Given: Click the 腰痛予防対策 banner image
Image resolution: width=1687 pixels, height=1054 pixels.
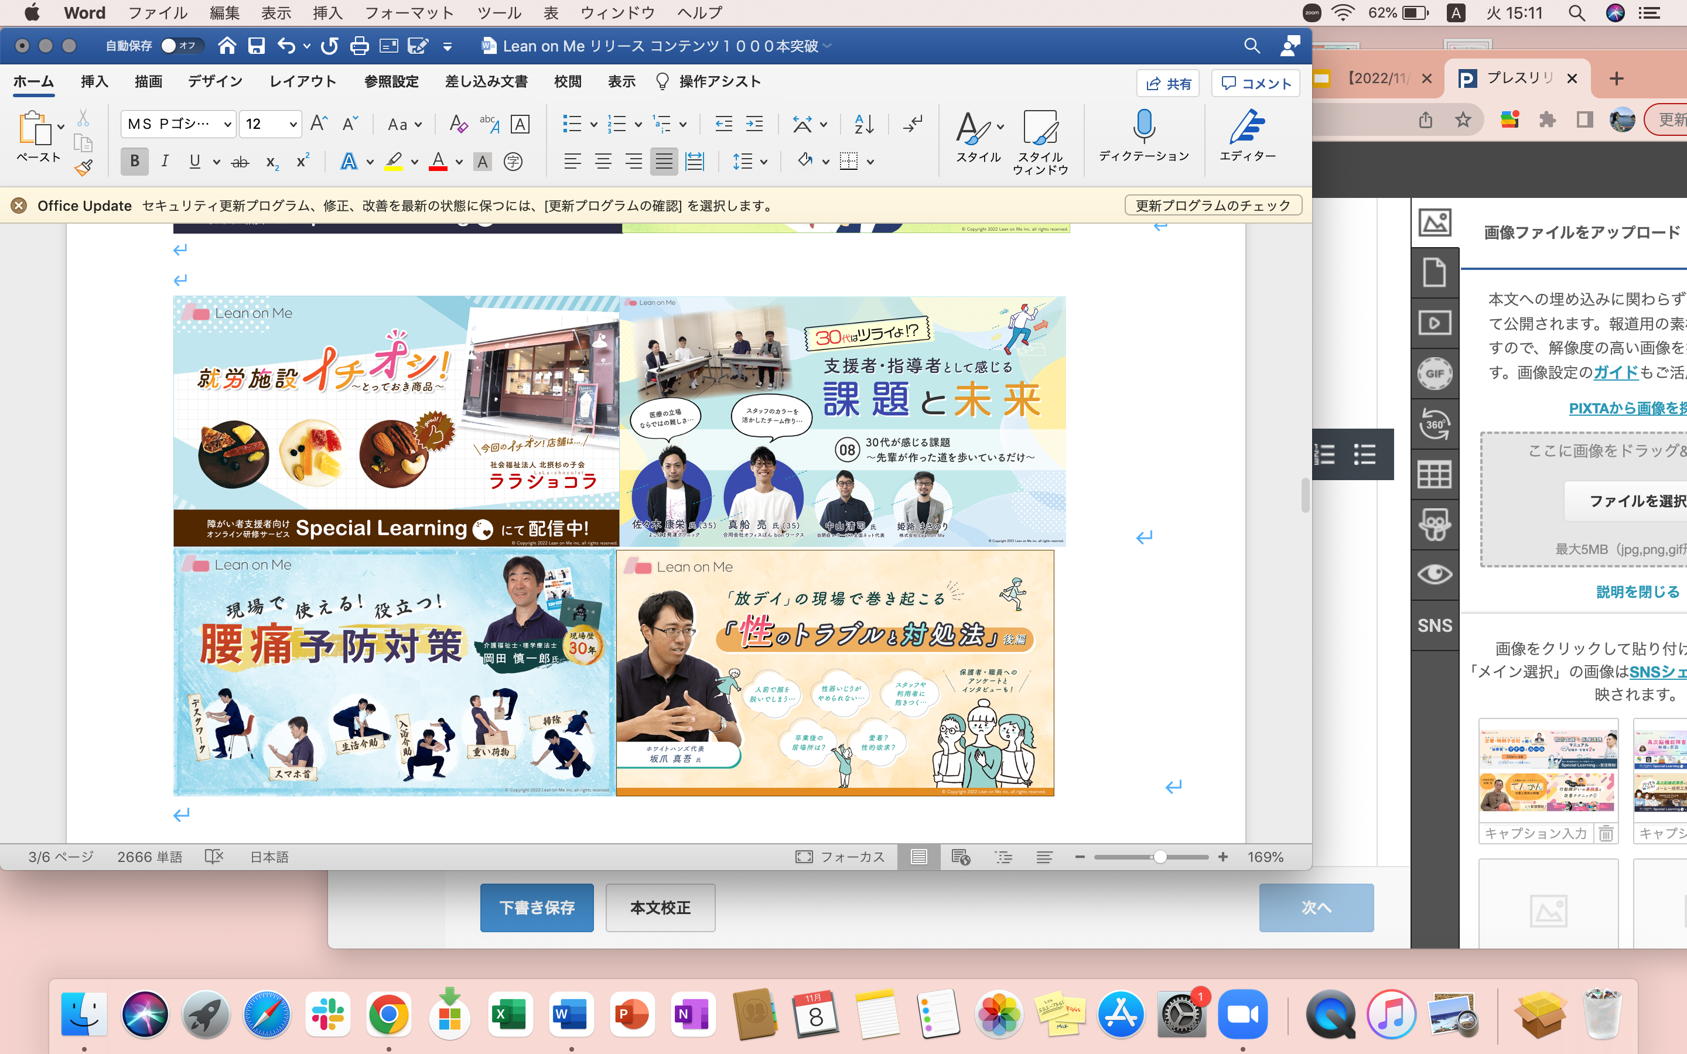Looking at the screenshot, I should pos(394,673).
